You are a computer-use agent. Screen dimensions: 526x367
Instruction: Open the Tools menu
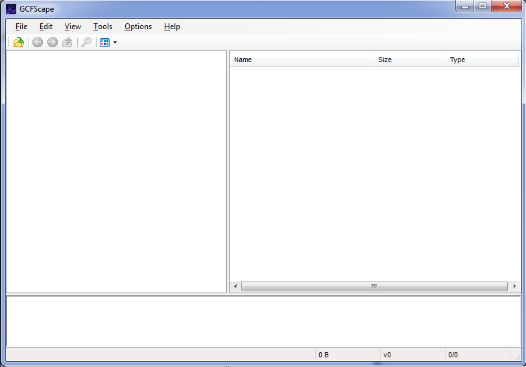click(x=102, y=27)
